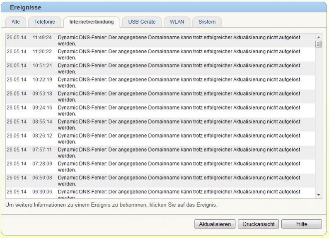
Task: Click the event logged at 07:28:09
Action: tap(160, 167)
